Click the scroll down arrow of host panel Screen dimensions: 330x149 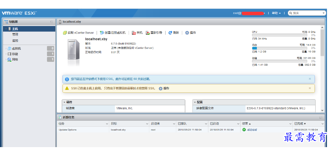[x=322, y=110]
